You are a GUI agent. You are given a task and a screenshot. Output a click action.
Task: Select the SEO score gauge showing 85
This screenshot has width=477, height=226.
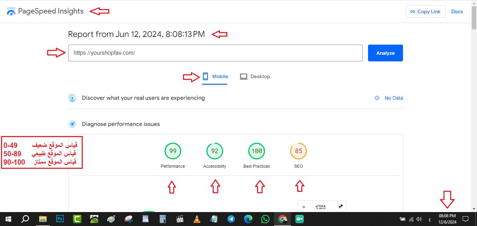point(299,151)
